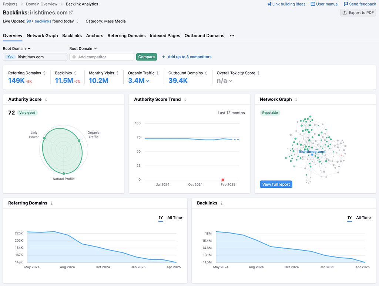Click info icon next to Authority Score Trend
Viewport: 379px width, 286px height.
point(185,99)
